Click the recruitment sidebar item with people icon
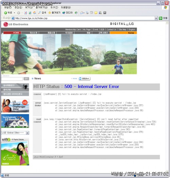Image resolution: width=170 pixels, height=178 pixels. 15,85
